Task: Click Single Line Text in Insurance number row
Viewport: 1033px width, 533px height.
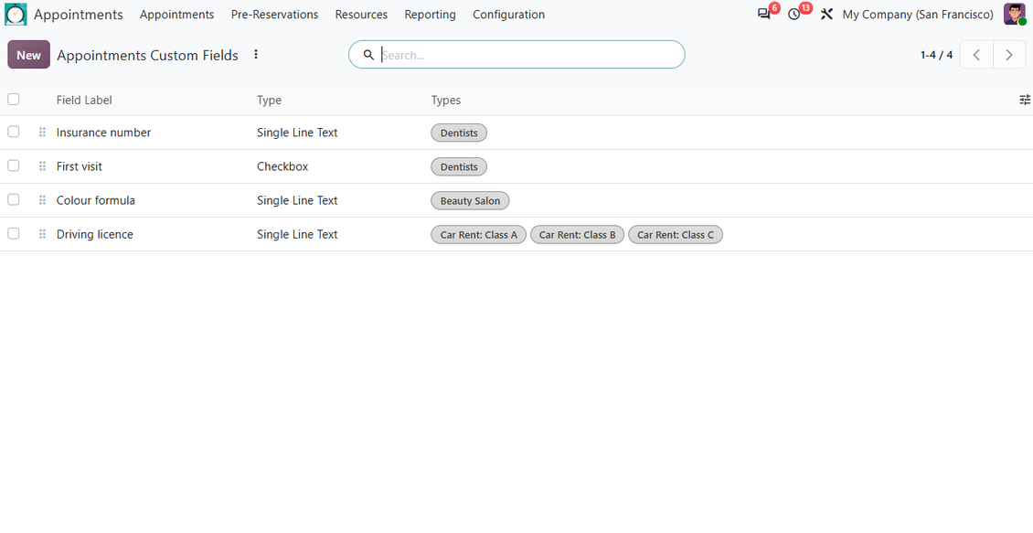Action: pyautogui.click(x=297, y=133)
